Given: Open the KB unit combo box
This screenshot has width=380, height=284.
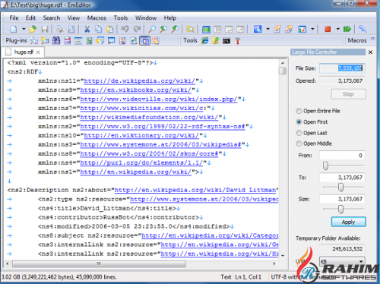Looking at the screenshot, I should click(x=342, y=261).
